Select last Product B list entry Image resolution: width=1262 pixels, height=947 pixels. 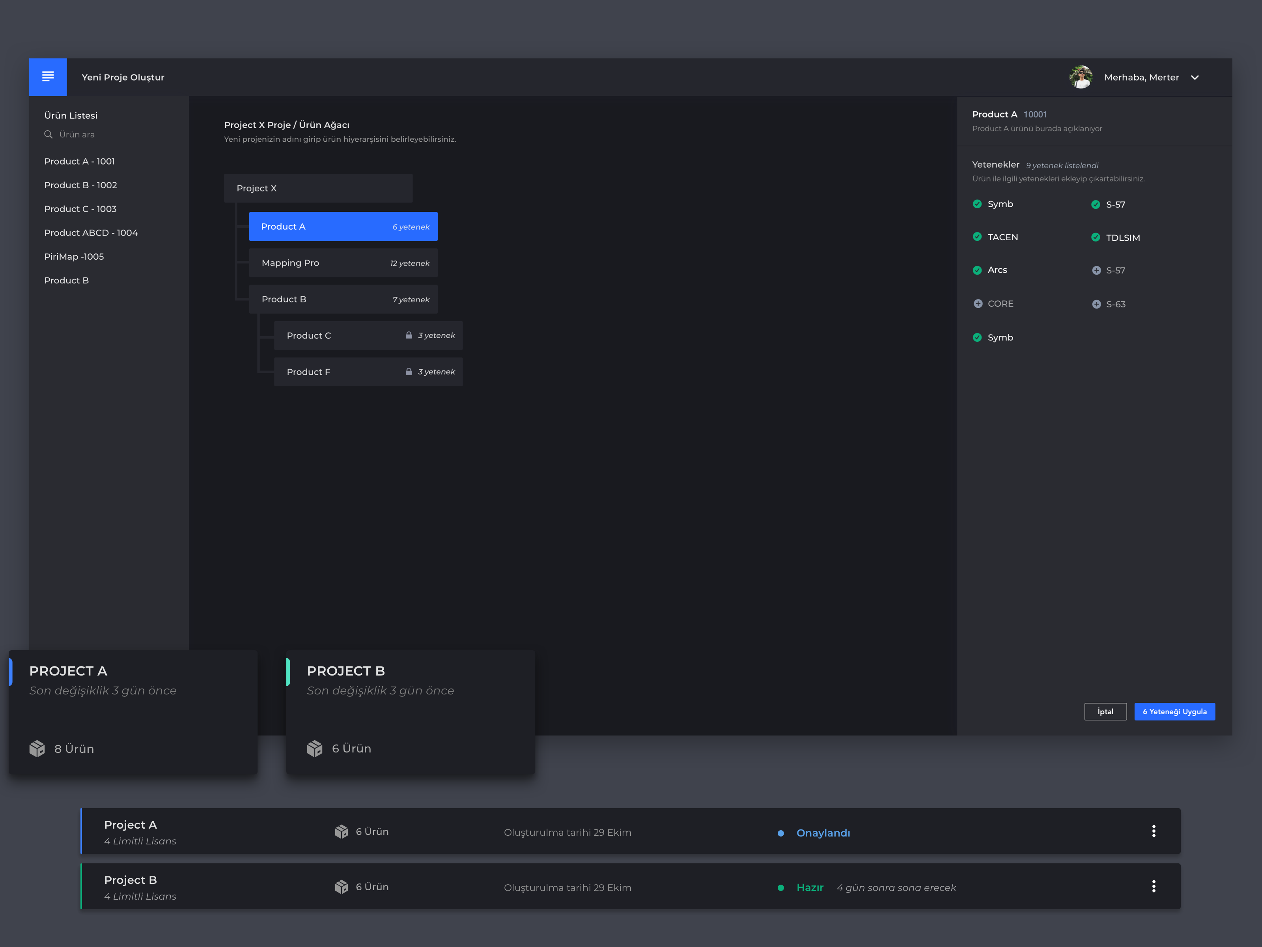point(67,281)
